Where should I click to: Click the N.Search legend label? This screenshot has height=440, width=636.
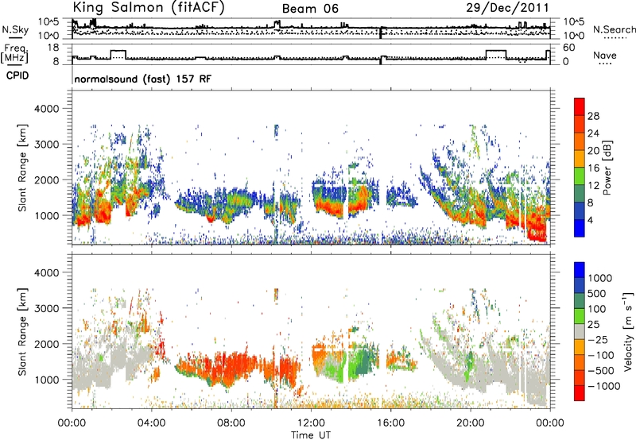tap(614, 29)
